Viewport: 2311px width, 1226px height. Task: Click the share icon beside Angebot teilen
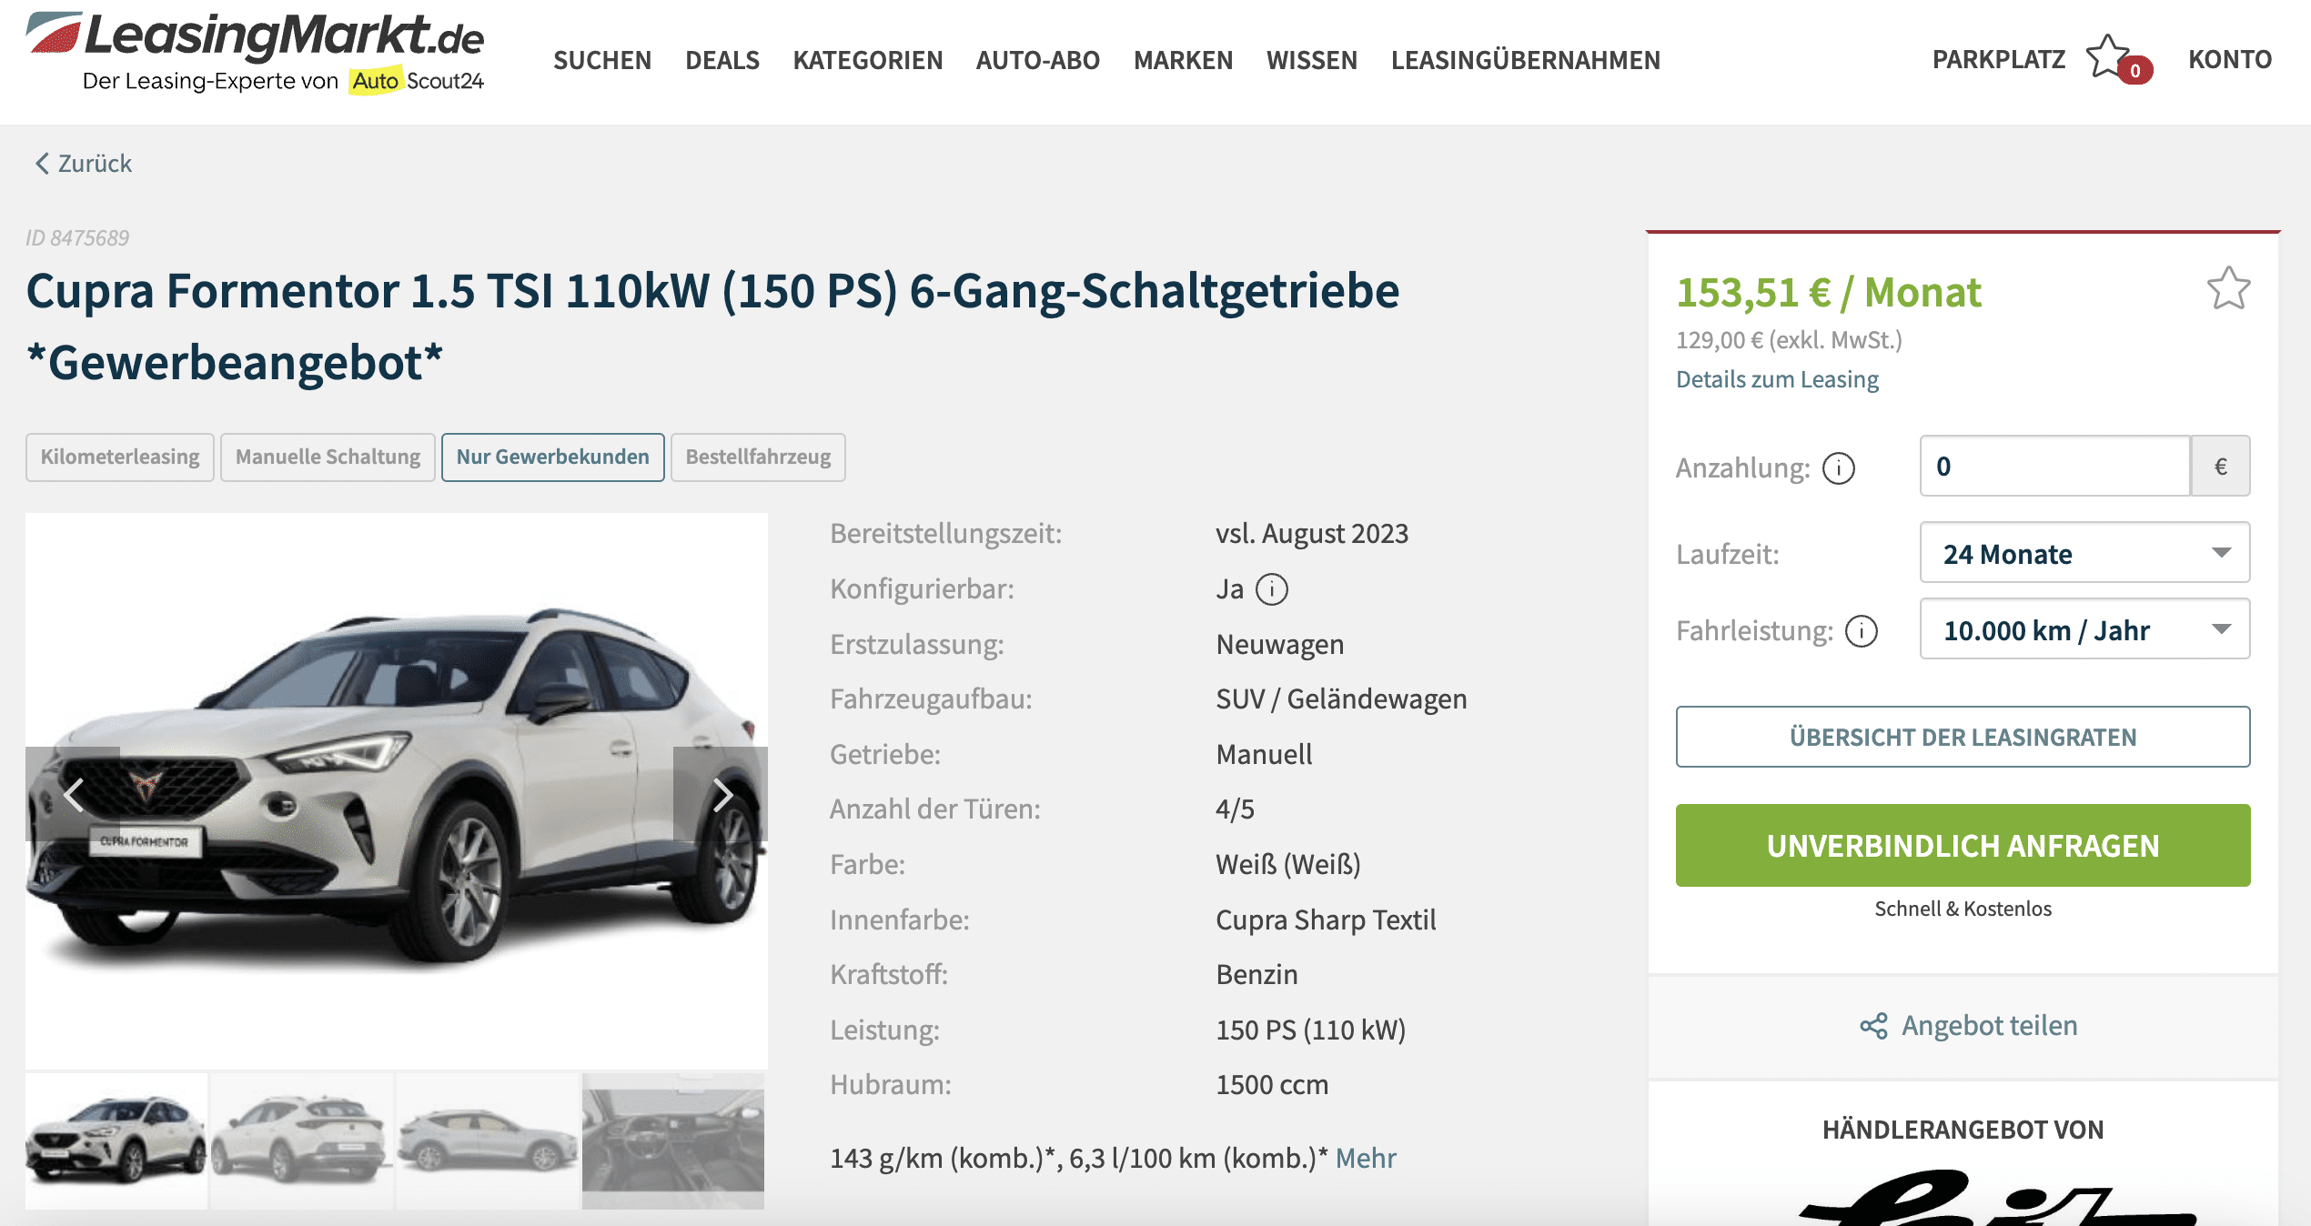[1873, 1026]
